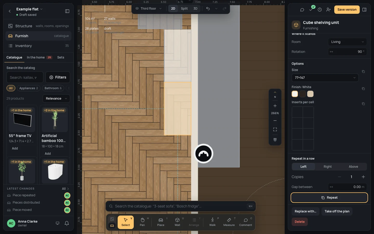Set repeat direction to Above
The height and width of the screenshot is (234, 374).
coord(353,167)
